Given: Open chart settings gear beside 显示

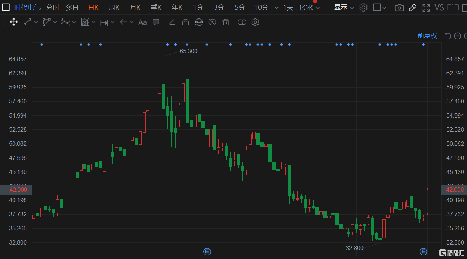Looking at the screenshot, I should pos(364,8).
